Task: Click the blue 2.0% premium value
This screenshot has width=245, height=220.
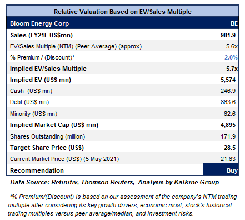Action: point(231,57)
